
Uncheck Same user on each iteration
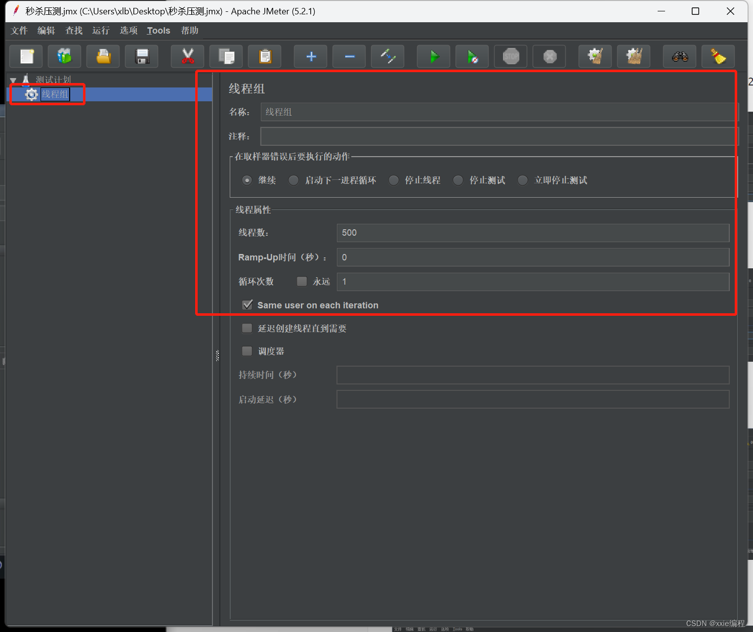click(248, 305)
